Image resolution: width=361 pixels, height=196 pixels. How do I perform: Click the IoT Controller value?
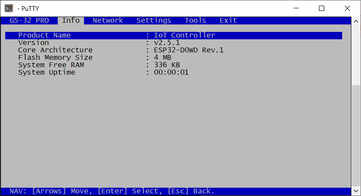click(x=184, y=35)
